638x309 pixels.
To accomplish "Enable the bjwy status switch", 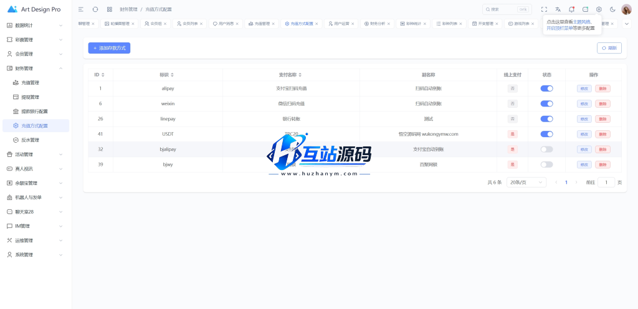I will [x=546, y=164].
